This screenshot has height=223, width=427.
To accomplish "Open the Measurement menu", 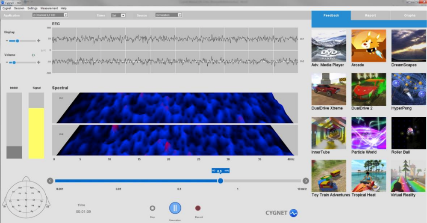I will click(x=49, y=8).
